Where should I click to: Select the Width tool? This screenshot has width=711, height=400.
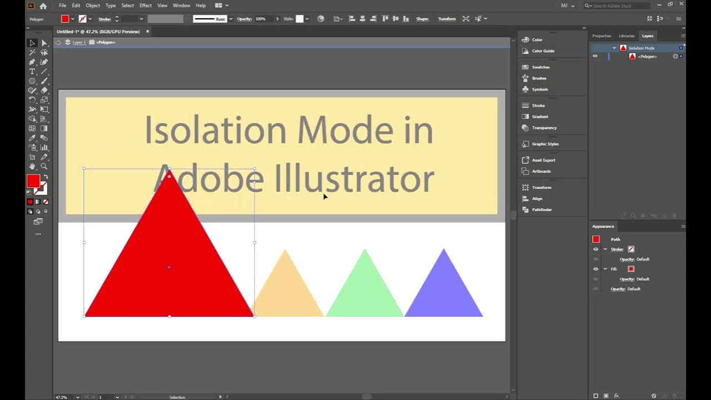pyautogui.click(x=32, y=109)
